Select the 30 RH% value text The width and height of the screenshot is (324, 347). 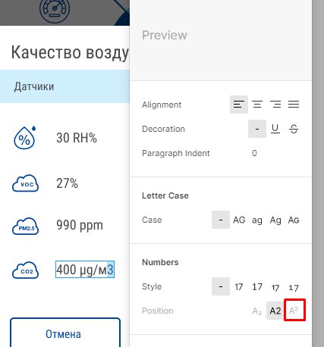tap(77, 138)
